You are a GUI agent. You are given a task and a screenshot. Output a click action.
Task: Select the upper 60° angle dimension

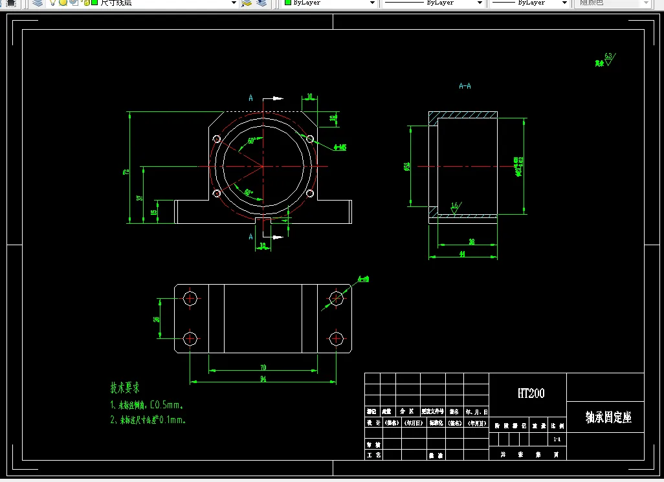[252, 140]
